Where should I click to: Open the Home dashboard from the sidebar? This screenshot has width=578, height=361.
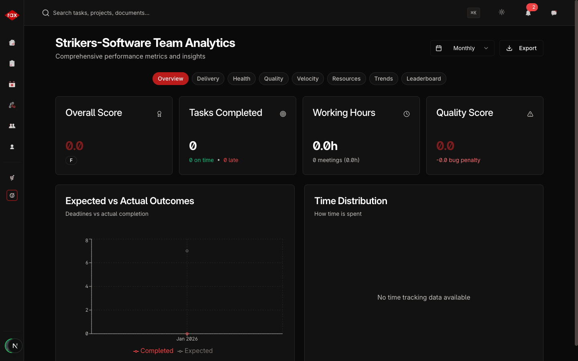[12, 43]
